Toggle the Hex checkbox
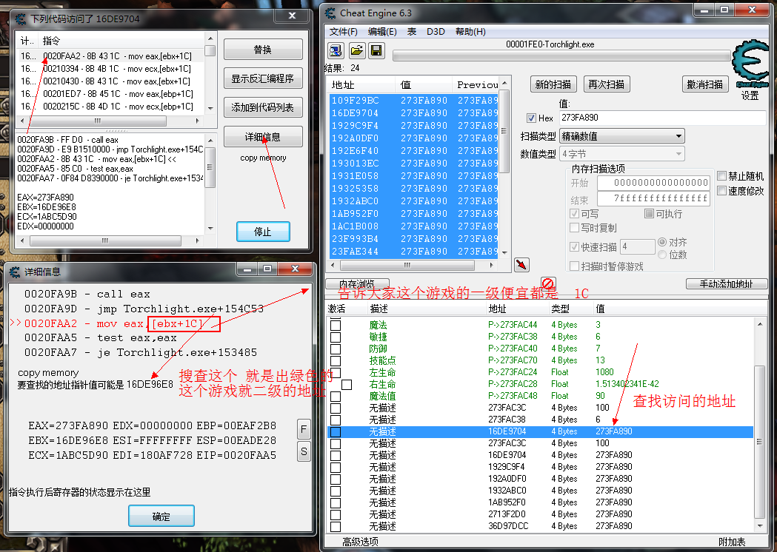This screenshot has width=777, height=552. [531, 118]
